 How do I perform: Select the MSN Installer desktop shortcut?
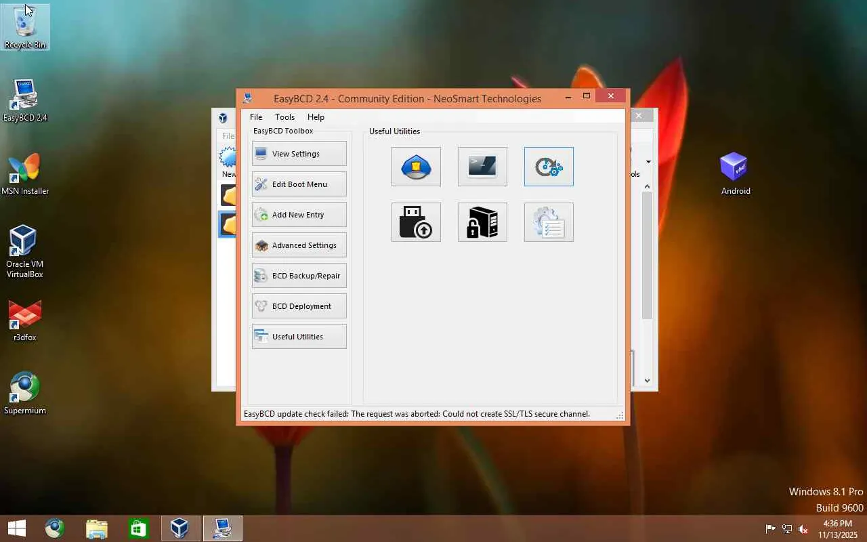pos(25,173)
